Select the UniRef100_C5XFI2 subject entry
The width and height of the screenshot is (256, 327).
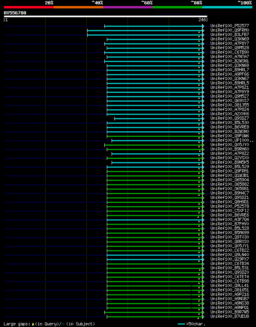click(x=230, y=211)
